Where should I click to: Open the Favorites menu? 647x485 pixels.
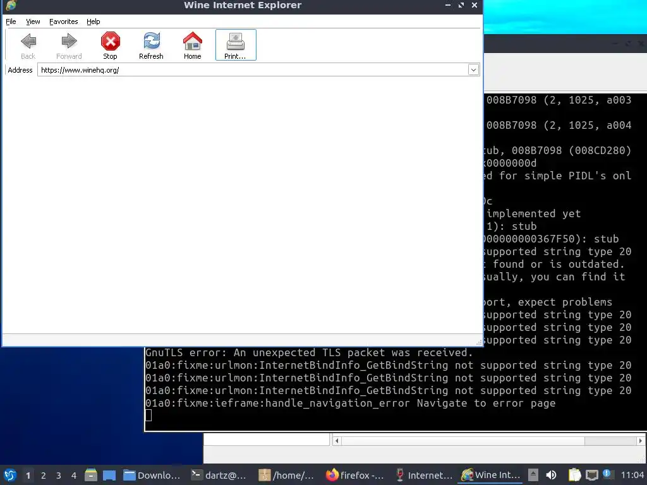coord(64,21)
